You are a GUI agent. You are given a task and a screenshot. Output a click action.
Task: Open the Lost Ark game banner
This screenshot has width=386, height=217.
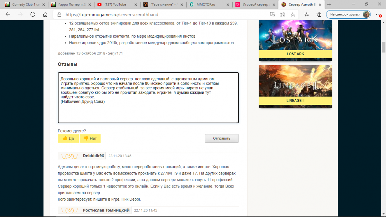click(x=295, y=40)
